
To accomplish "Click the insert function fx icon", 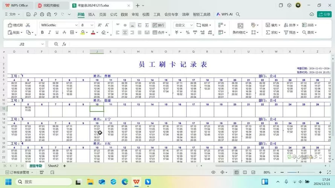I will [x=64, y=44].
